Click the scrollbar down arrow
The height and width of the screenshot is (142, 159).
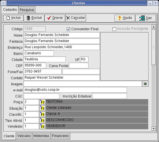[x=153, y=129]
